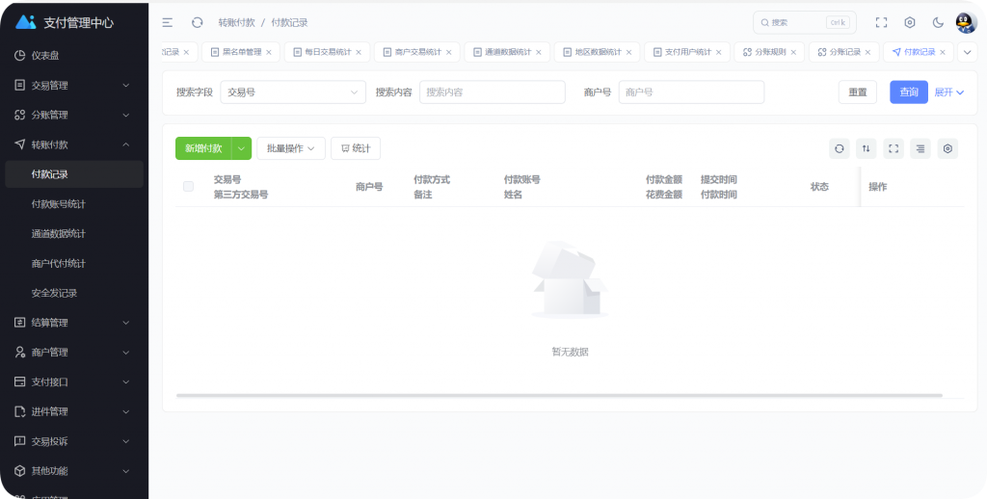Open the settings hexagon icon in header
The image size is (987, 499).
[x=910, y=23]
